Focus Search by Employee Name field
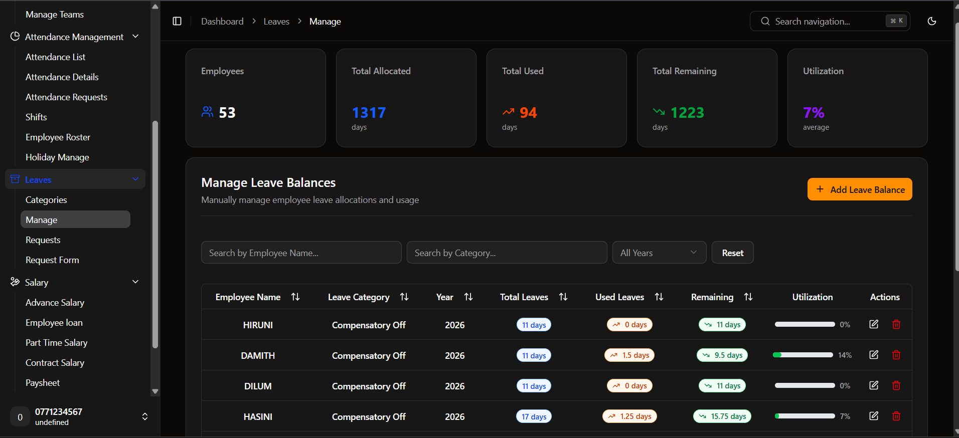The width and height of the screenshot is (959, 438). (x=301, y=253)
